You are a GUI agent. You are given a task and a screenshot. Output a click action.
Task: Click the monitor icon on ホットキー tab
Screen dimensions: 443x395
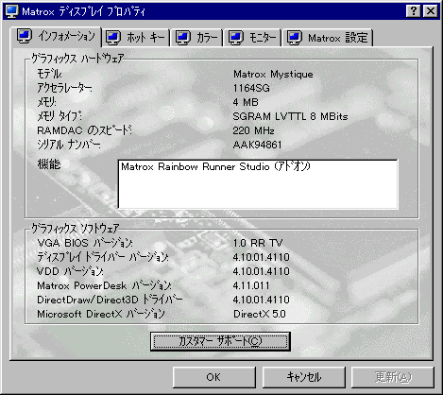point(113,38)
